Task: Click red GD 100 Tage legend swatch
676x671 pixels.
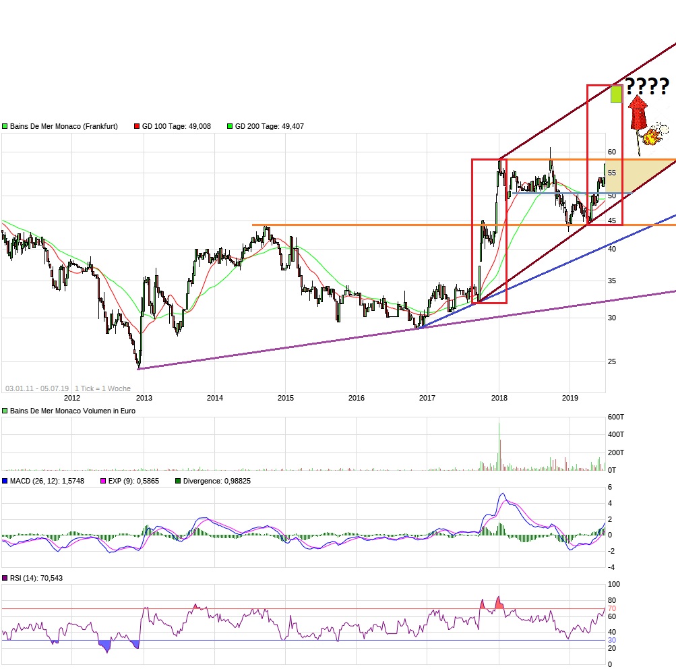Action: click(x=137, y=126)
